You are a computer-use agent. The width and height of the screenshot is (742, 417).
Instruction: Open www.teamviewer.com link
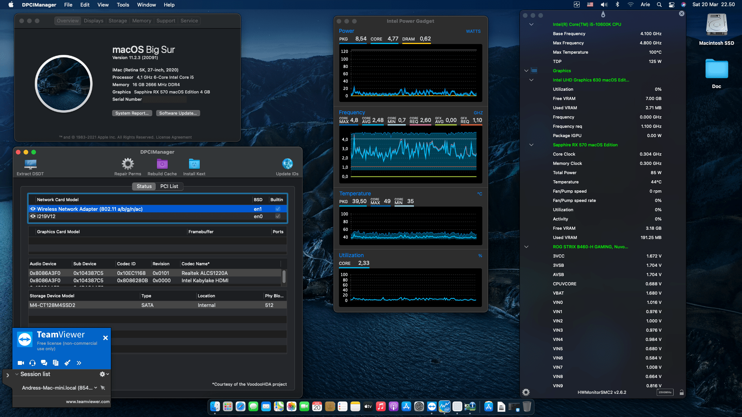coord(88,402)
